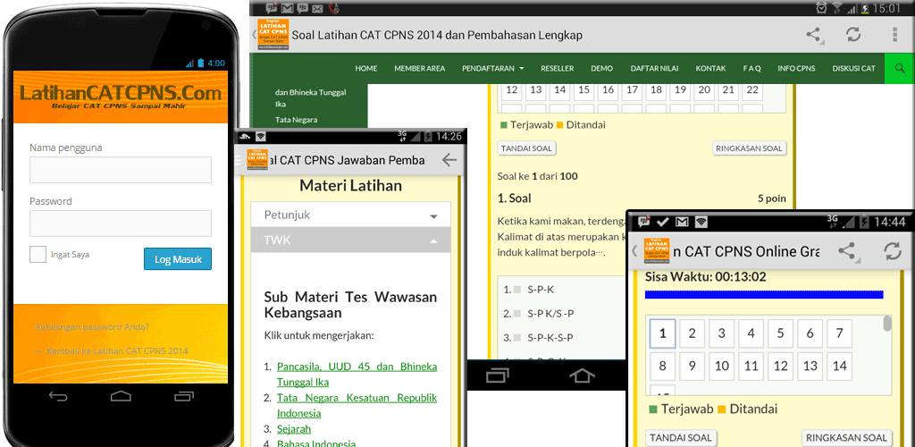Open Pancasila, UUD 45 dan Bhineka link
Screen dimensions: 915x447
[357, 374]
